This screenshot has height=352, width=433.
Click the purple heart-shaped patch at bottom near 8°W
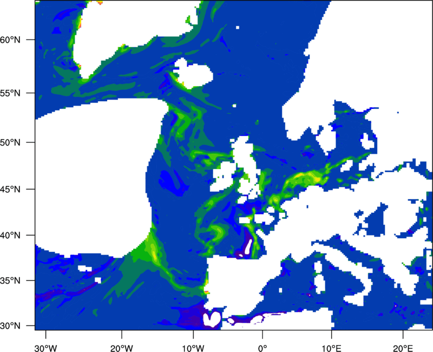point(211,318)
